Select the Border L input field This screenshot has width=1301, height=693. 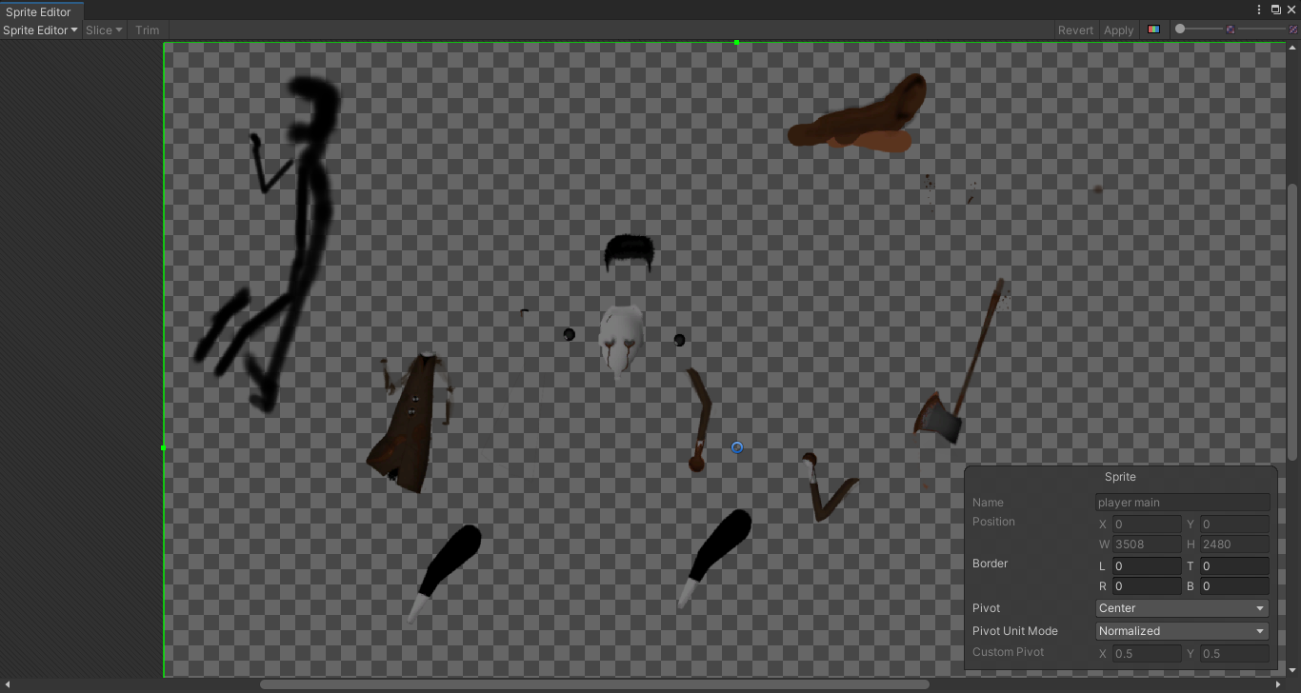tap(1147, 565)
